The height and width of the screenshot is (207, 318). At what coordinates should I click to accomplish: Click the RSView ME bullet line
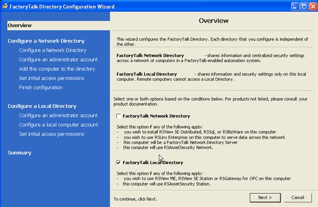coord(204,178)
